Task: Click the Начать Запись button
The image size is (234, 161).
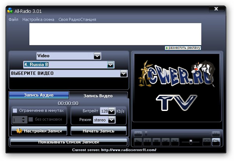Action: point(99,131)
